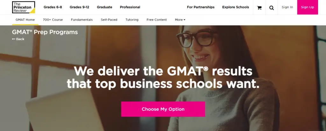Click the search magnifier icon
The width and height of the screenshot is (326, 131).
[x=271, y=8]
